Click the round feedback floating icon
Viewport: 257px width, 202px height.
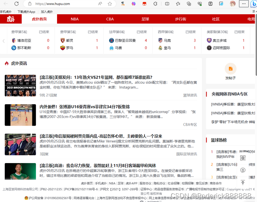[243, 170]
